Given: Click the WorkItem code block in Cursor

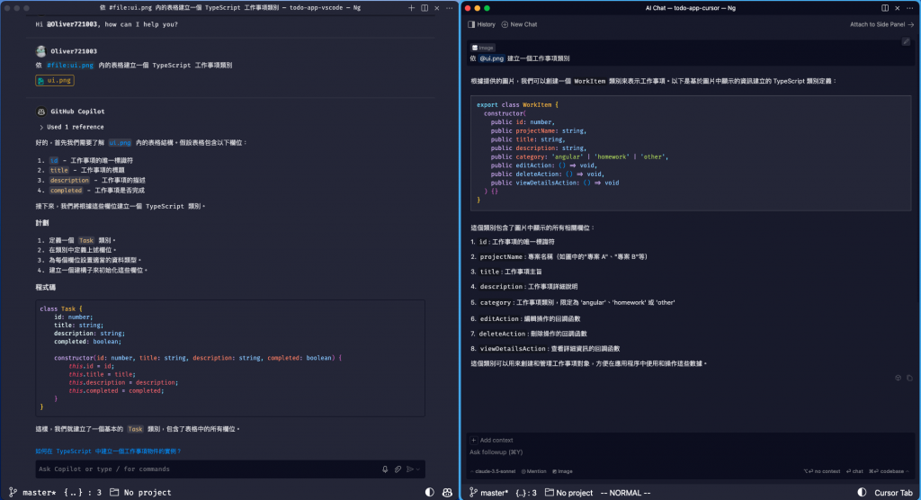Looking at the screenshot, I should [691, 153].
